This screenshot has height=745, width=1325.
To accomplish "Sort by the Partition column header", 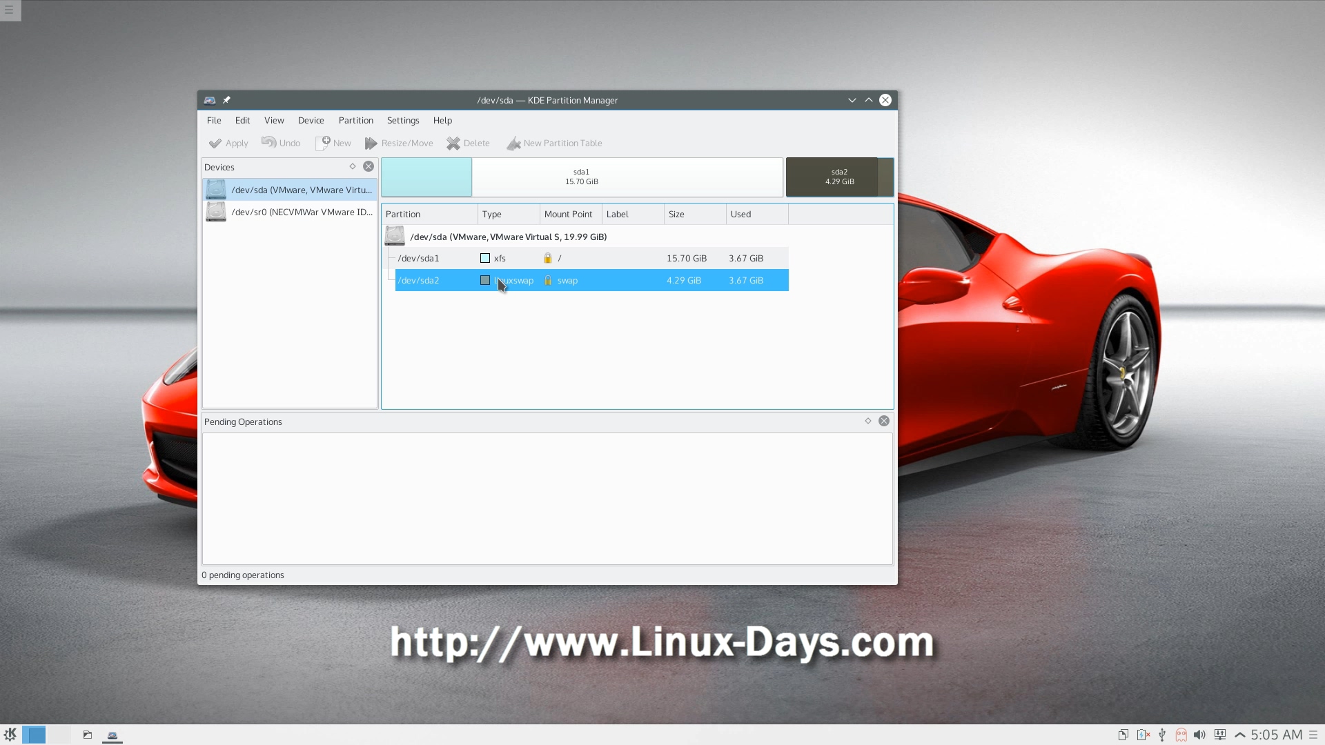I will [429, 214].
